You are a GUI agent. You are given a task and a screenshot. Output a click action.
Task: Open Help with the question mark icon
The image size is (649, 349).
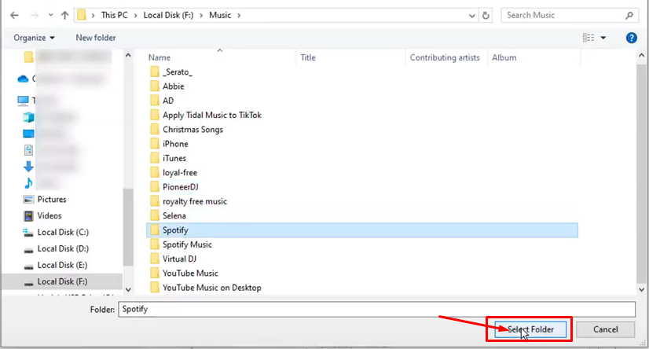pyautogui.click(x=631, y=38)
